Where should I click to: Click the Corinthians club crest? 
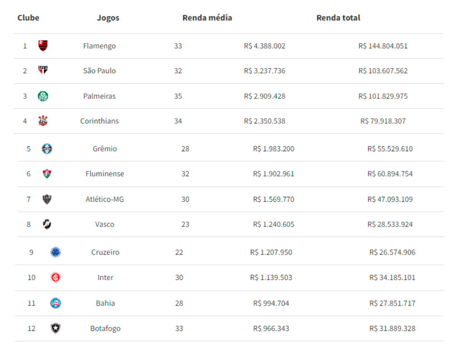43,121
